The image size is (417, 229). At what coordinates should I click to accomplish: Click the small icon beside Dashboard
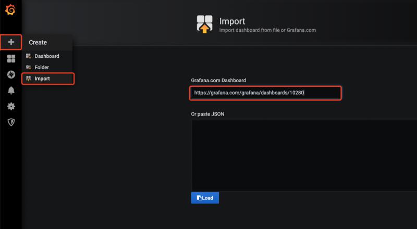[29, 56]
